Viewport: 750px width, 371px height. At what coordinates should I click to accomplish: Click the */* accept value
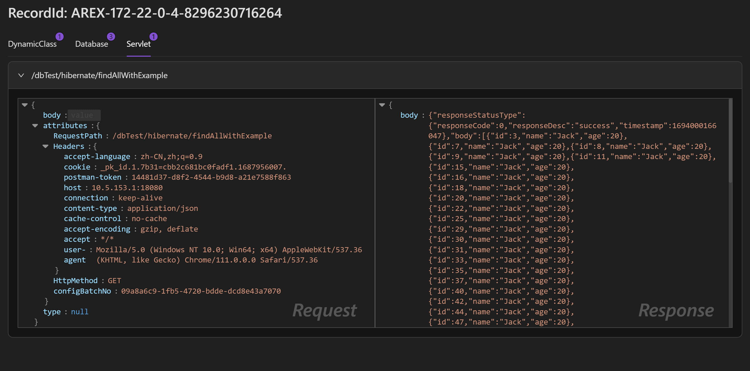click(x=107, y=239)
